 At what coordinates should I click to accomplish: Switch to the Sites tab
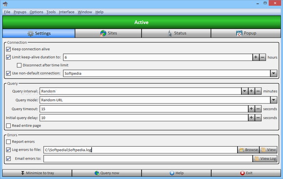108,33
